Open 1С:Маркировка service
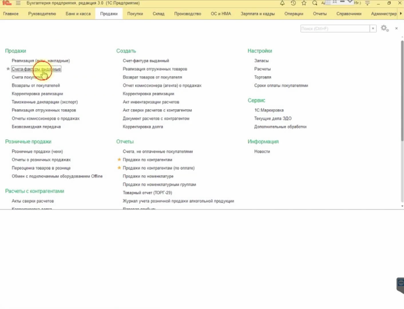Image resolution: width=404 pixels, height=309 pixels. coord(269,110)
